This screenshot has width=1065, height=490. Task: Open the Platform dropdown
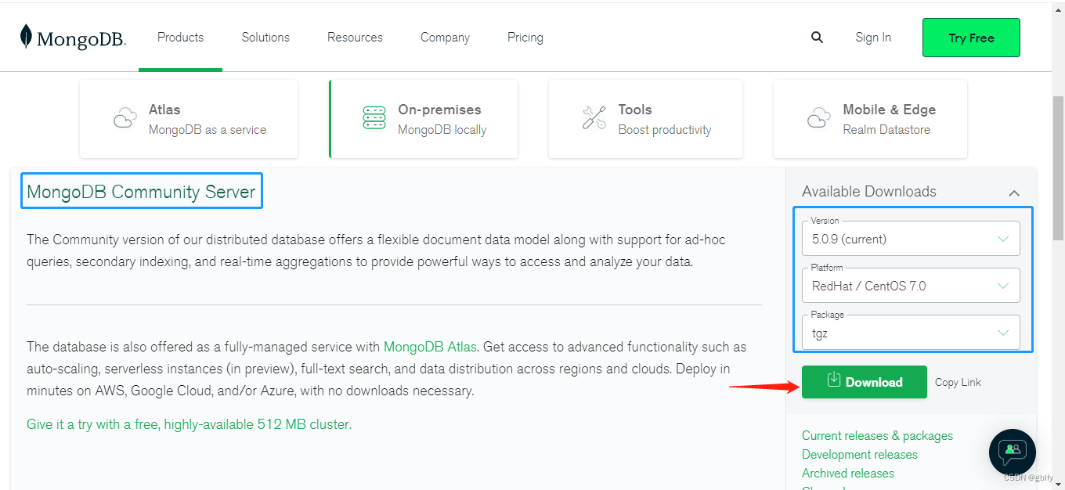(911, 286)
